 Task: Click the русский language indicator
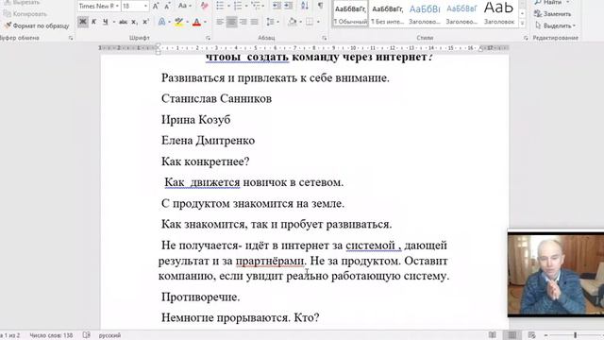(x=109, y=335)
